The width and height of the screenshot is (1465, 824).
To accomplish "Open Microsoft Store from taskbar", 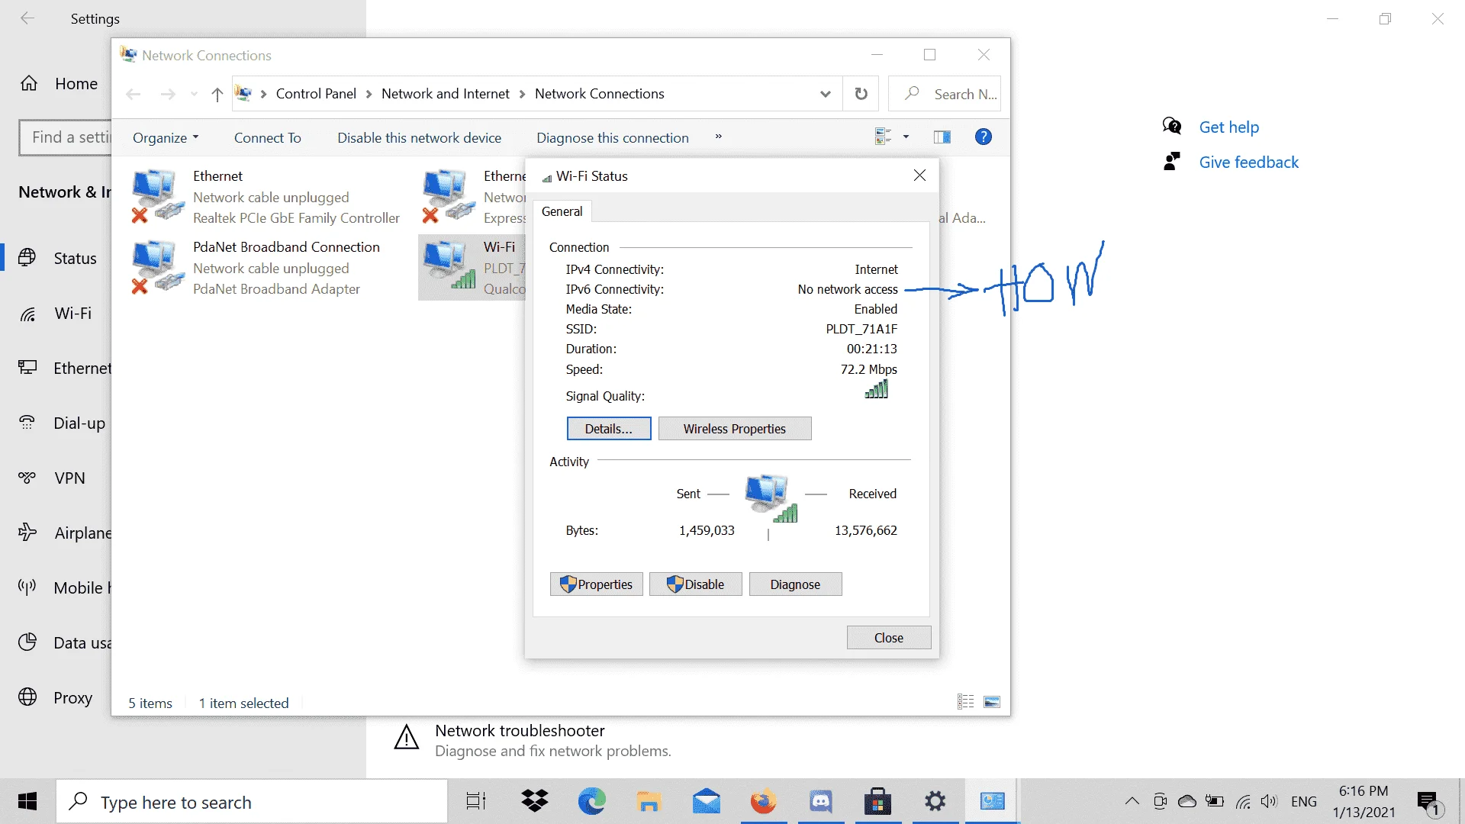I will [877, 801].
